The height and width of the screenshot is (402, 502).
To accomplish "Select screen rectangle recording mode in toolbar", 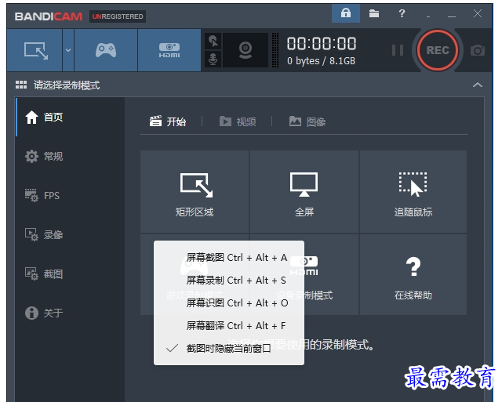I will pos(35,50).
